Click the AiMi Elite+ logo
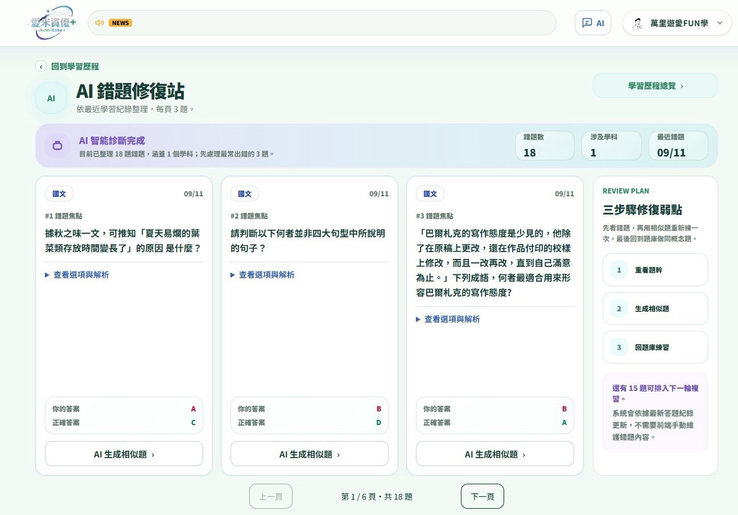This screenshot has height=515, width=738. tap(53, 23)
